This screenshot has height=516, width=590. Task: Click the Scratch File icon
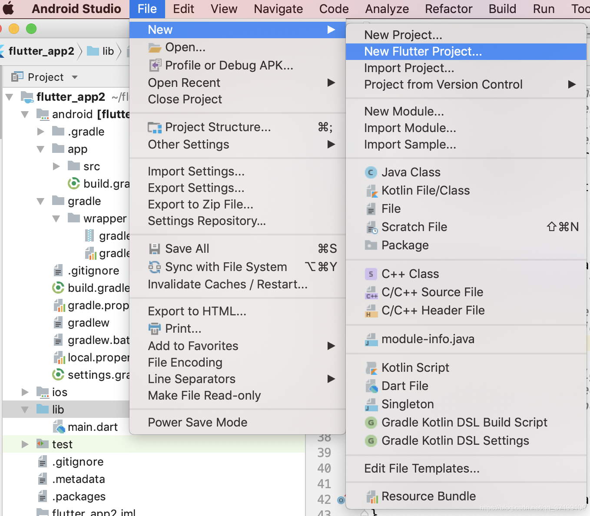(x=371, y=227)
